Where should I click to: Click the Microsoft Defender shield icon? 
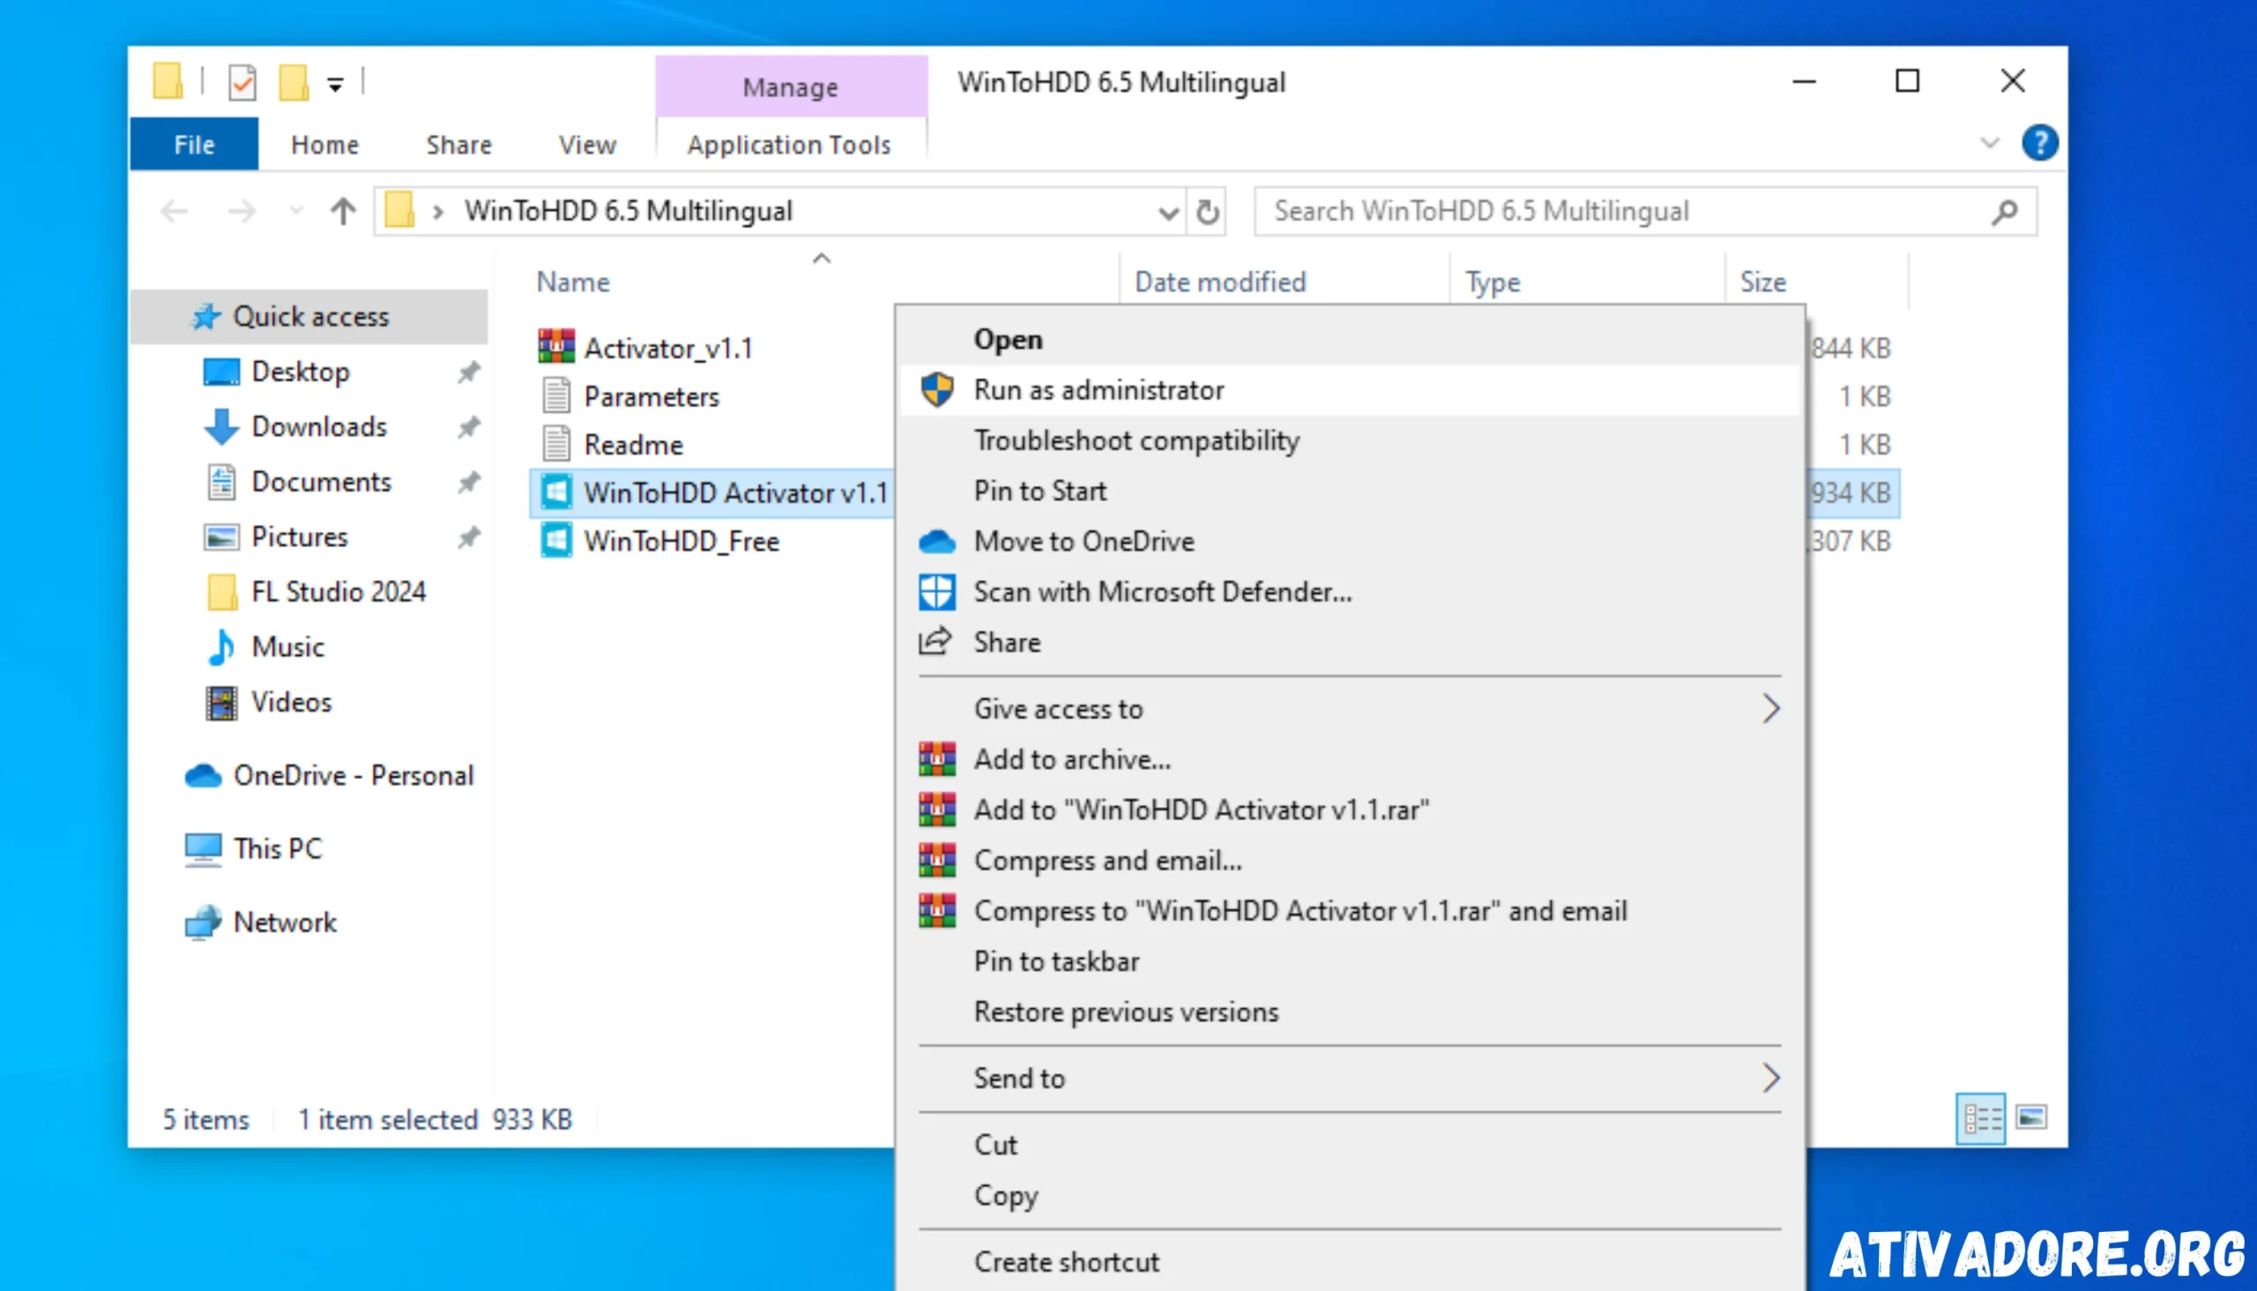pyautogui.click(x=936, y=590)
